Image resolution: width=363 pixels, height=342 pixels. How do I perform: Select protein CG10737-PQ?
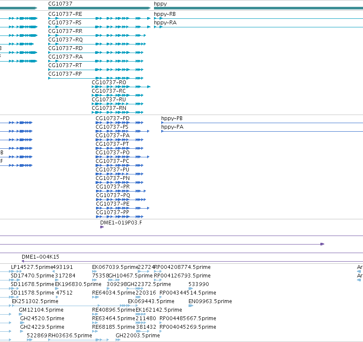113,195
